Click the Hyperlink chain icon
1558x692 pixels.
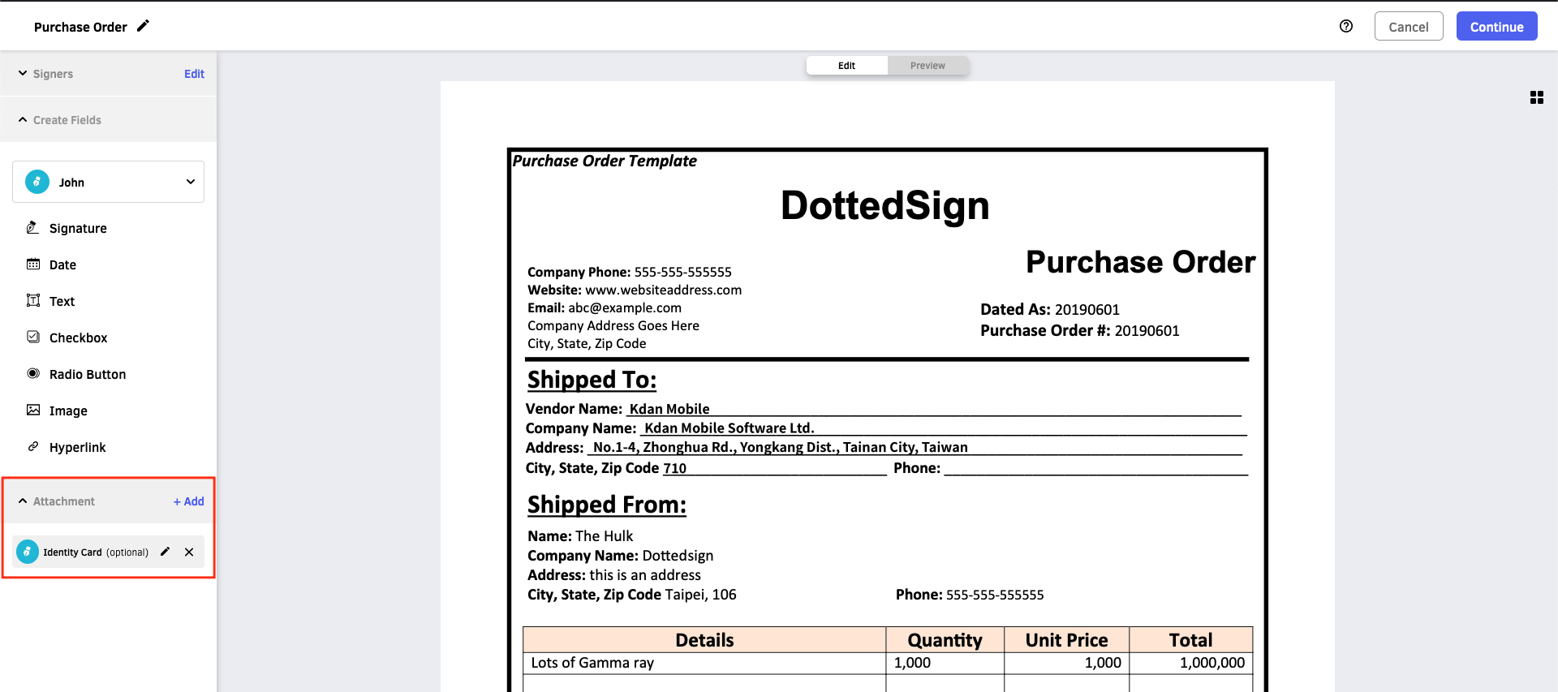[x=33, y=446]
